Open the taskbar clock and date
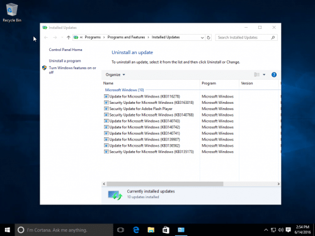 click(x=302, y=230)
